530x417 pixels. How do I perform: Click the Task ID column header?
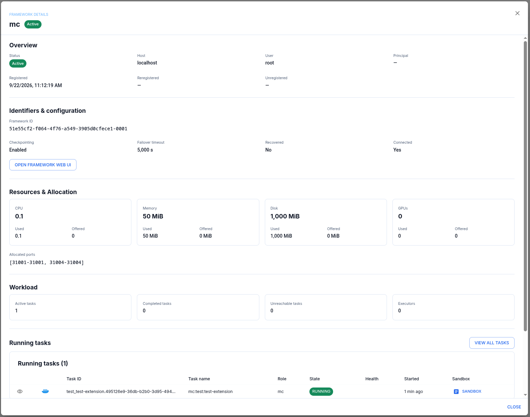click(x=74, y=379)
